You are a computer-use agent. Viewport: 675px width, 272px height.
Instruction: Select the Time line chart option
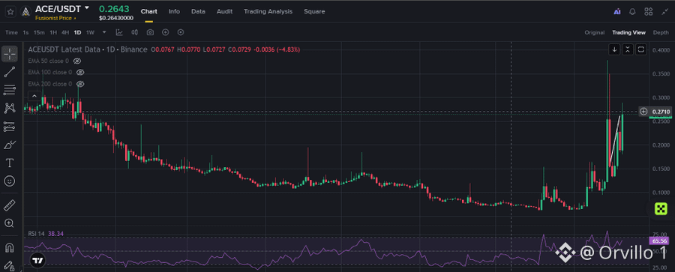click(x=11, y=33)
